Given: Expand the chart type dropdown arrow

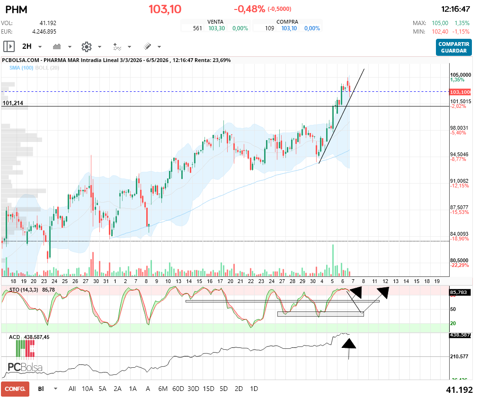Looking at the screenshot, I should pyautogui.click(x=70, y=47).
